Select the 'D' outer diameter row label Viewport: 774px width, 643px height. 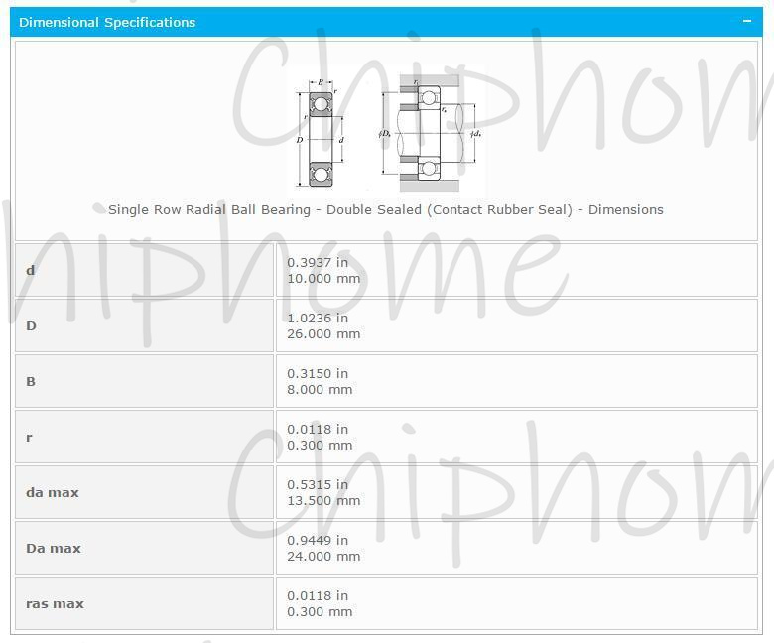click(31, 325)
